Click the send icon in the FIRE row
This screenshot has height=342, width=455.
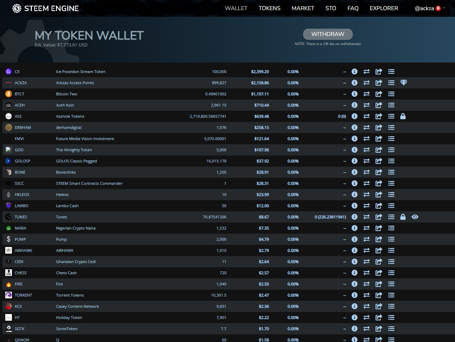379,284
